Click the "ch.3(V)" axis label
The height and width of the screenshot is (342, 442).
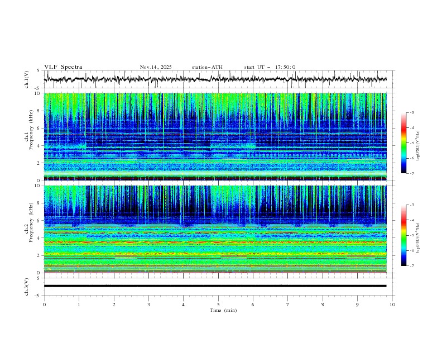(27, 287)
